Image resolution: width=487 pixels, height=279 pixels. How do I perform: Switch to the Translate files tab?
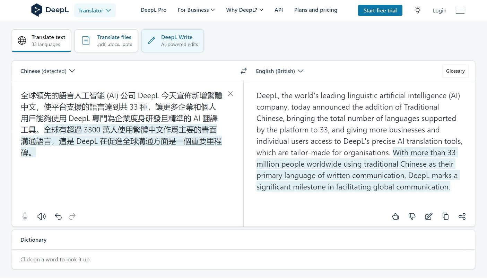(106, 40)
